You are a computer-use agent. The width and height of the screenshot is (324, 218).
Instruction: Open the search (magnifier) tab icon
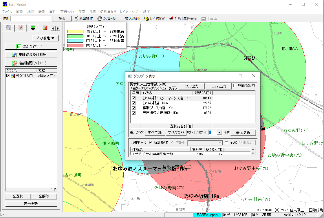point(9,28)
